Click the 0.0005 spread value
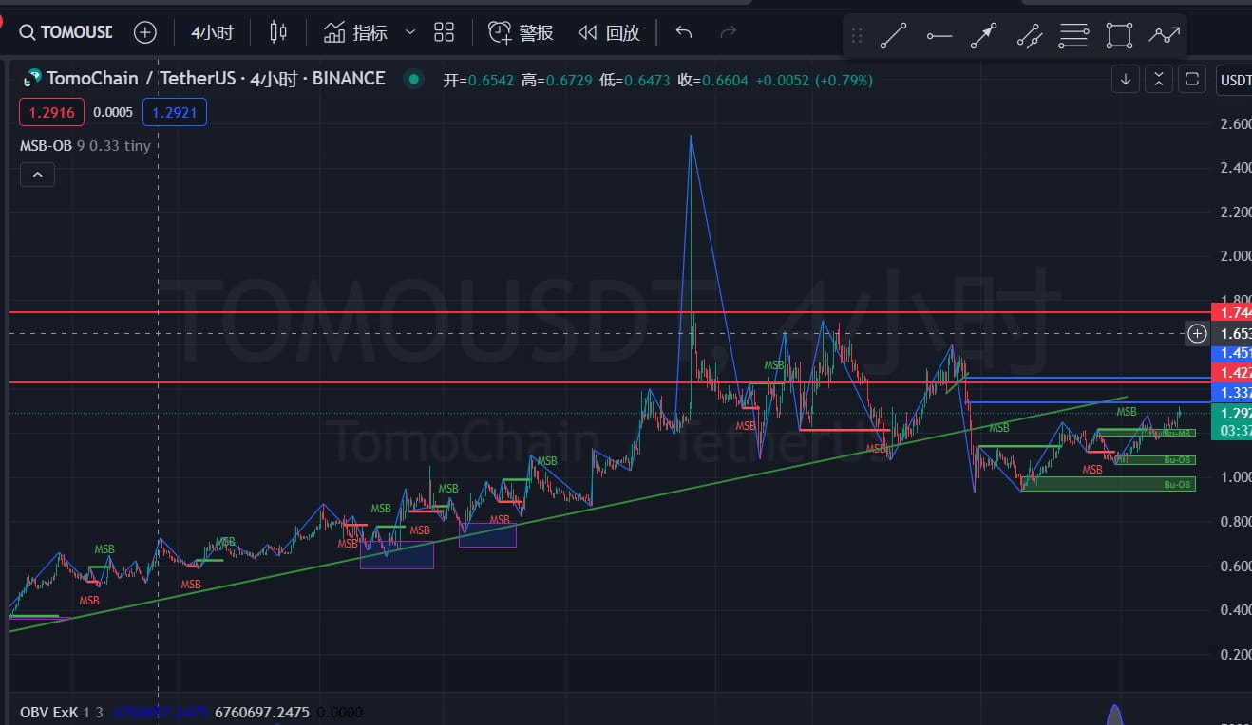Viewport: 1252px width, 725px height. coord(114,113)
